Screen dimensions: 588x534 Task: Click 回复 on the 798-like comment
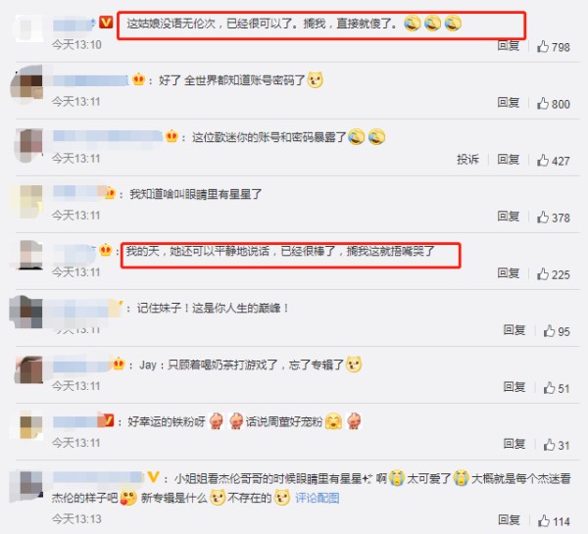click(508, 46)
